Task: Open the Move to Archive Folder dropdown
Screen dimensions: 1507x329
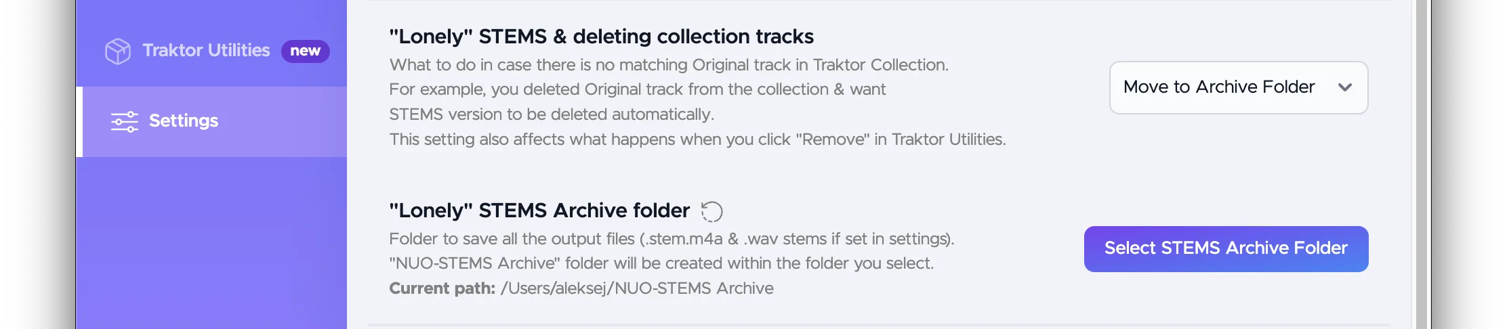Action: pyautogui.click(x=1239, y=87)
